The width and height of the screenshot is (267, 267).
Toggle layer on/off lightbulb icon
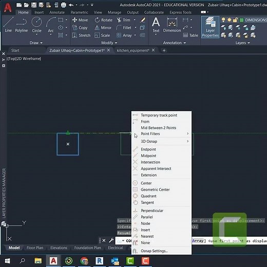(x=223, y=20)
